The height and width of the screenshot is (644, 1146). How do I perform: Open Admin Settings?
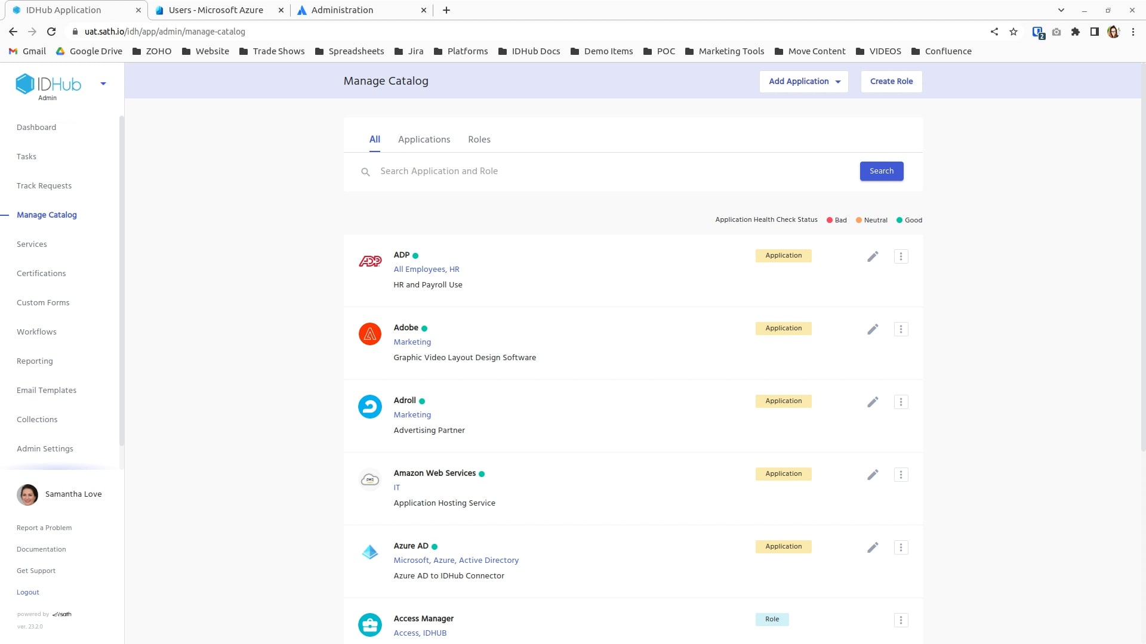tap(45, 449)
